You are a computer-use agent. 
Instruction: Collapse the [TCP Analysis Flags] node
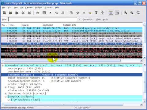click(9, 100)
